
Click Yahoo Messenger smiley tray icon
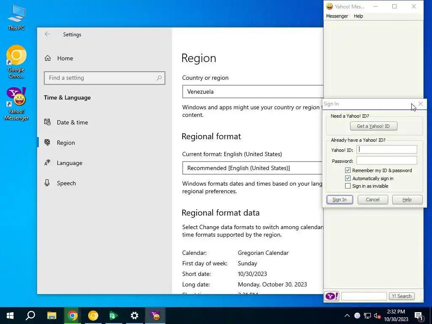point(357,316)
